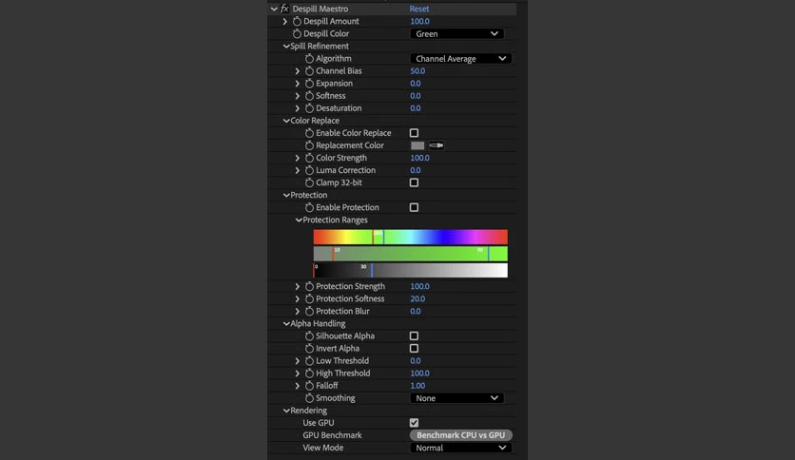Toggle stopwatch for Clamp 32-bit

point(309,182)
